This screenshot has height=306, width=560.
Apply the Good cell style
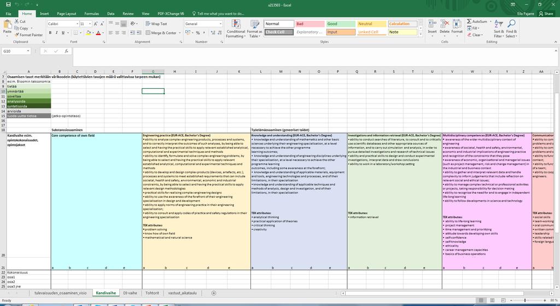340,24
